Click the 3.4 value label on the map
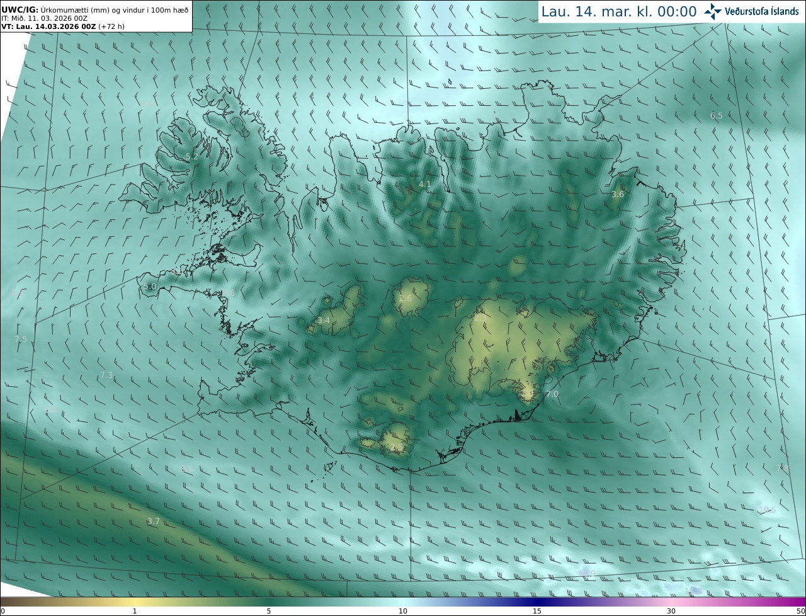Image resolution: width=806 pixels, height=616 pixels. 324,321
